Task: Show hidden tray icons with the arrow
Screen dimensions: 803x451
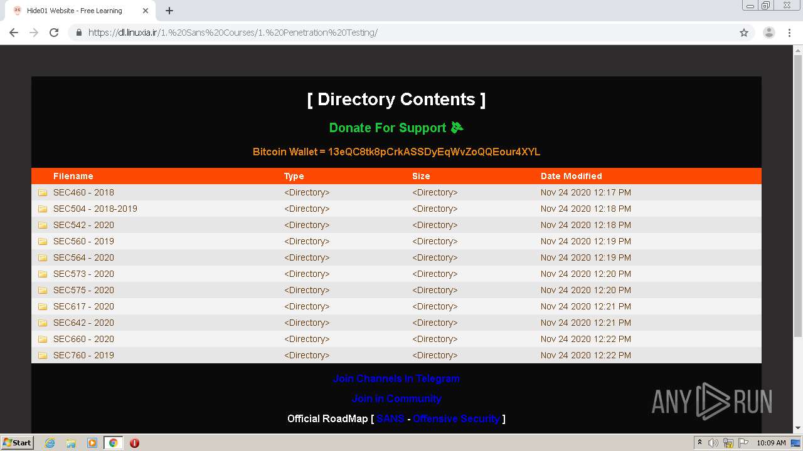Action: (x=699, y=443)
